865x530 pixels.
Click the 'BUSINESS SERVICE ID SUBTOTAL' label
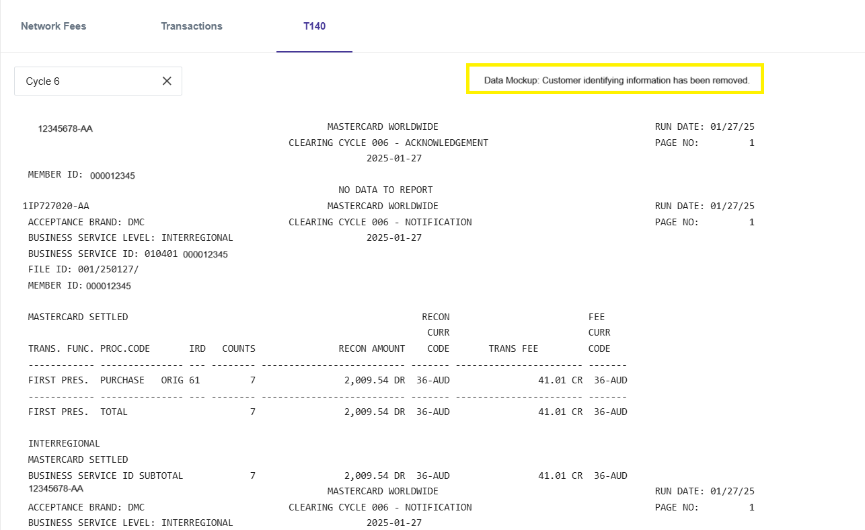[x=106, y=476]
